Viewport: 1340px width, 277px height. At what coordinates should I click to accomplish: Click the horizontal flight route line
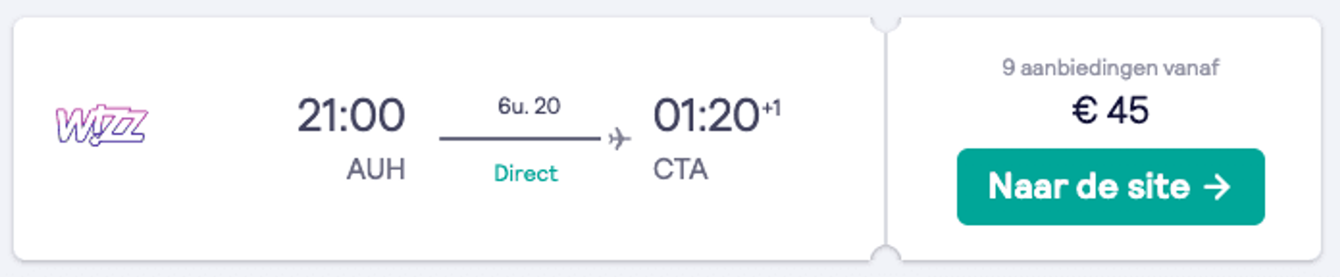[x=520, y=139]
